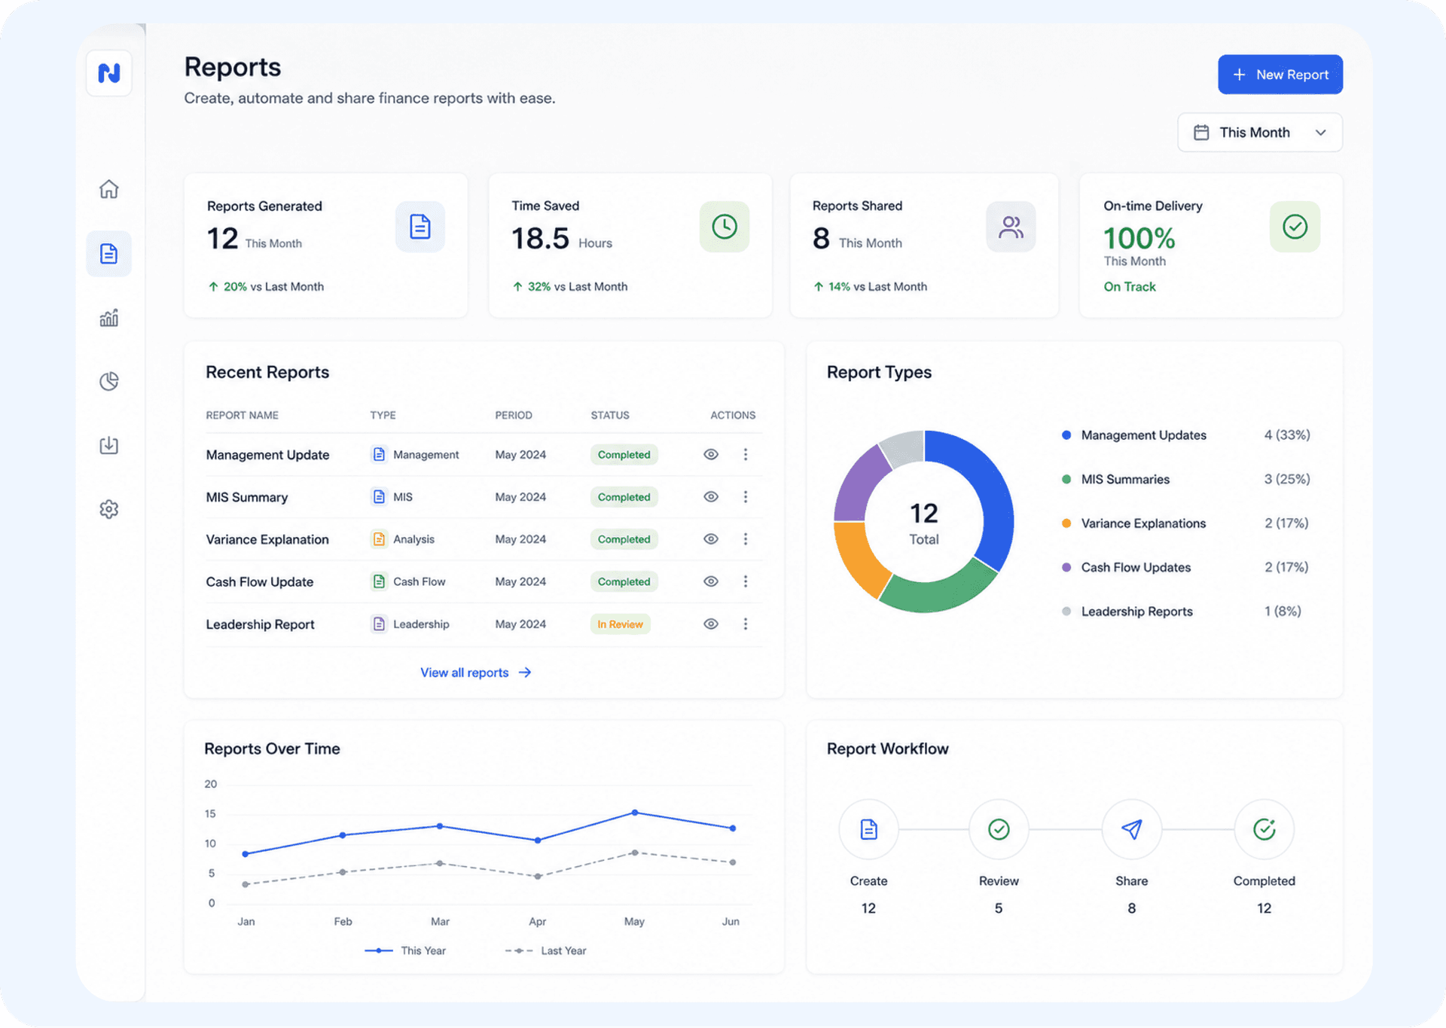
Task: Open more actions for Leadership Report
Action: point(746,624)
